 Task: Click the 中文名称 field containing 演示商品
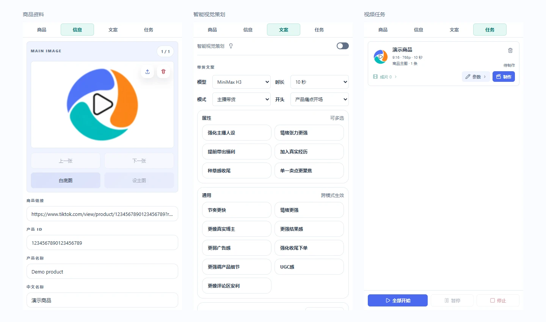(102, 300)
